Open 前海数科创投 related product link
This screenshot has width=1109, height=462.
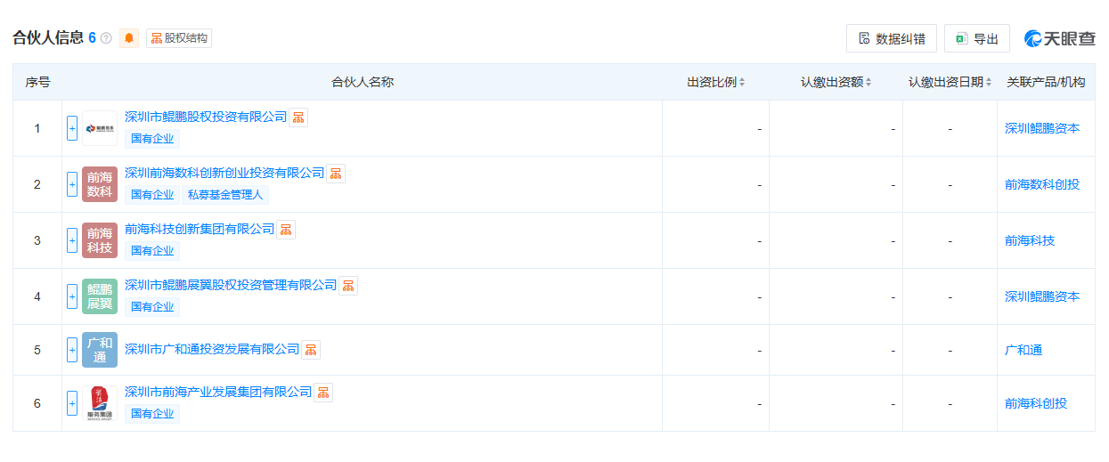1042,184
